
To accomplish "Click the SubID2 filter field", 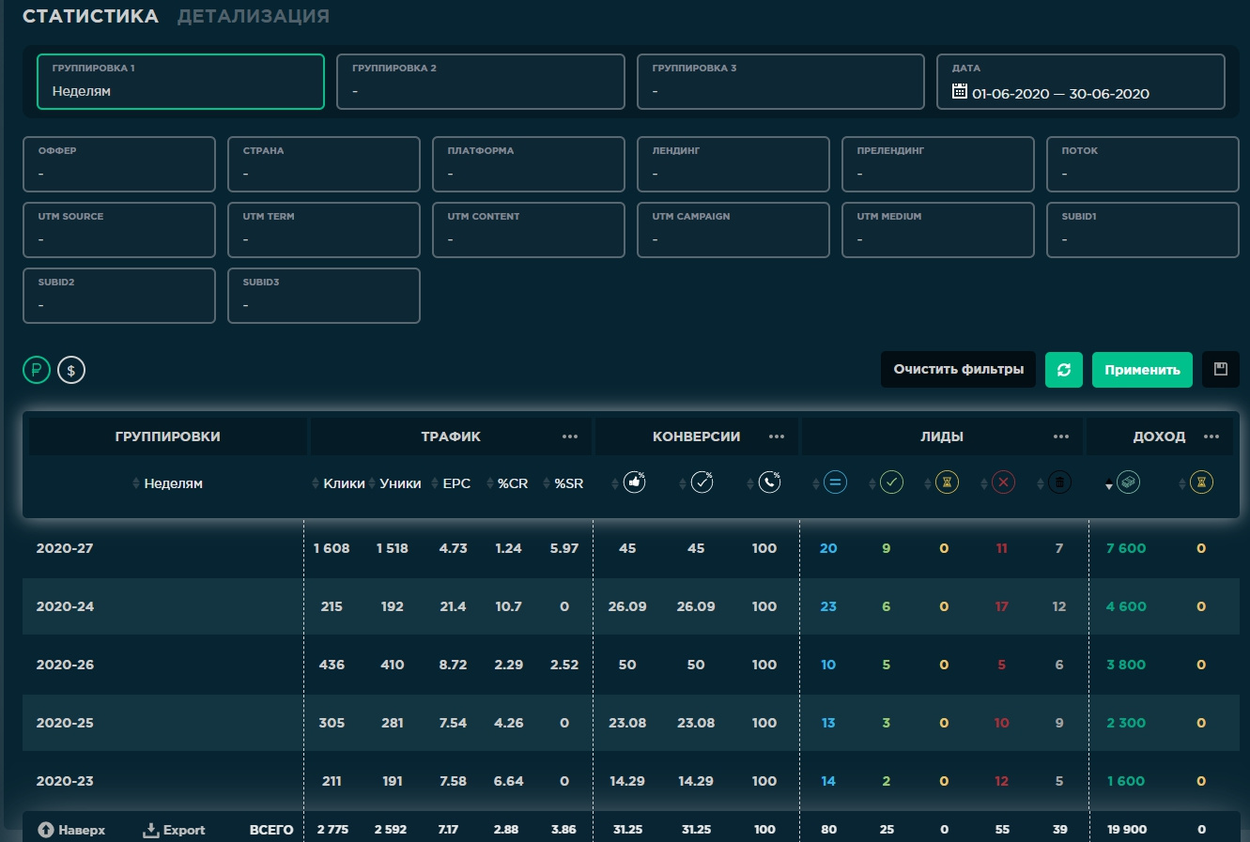I will pos(119,296).
